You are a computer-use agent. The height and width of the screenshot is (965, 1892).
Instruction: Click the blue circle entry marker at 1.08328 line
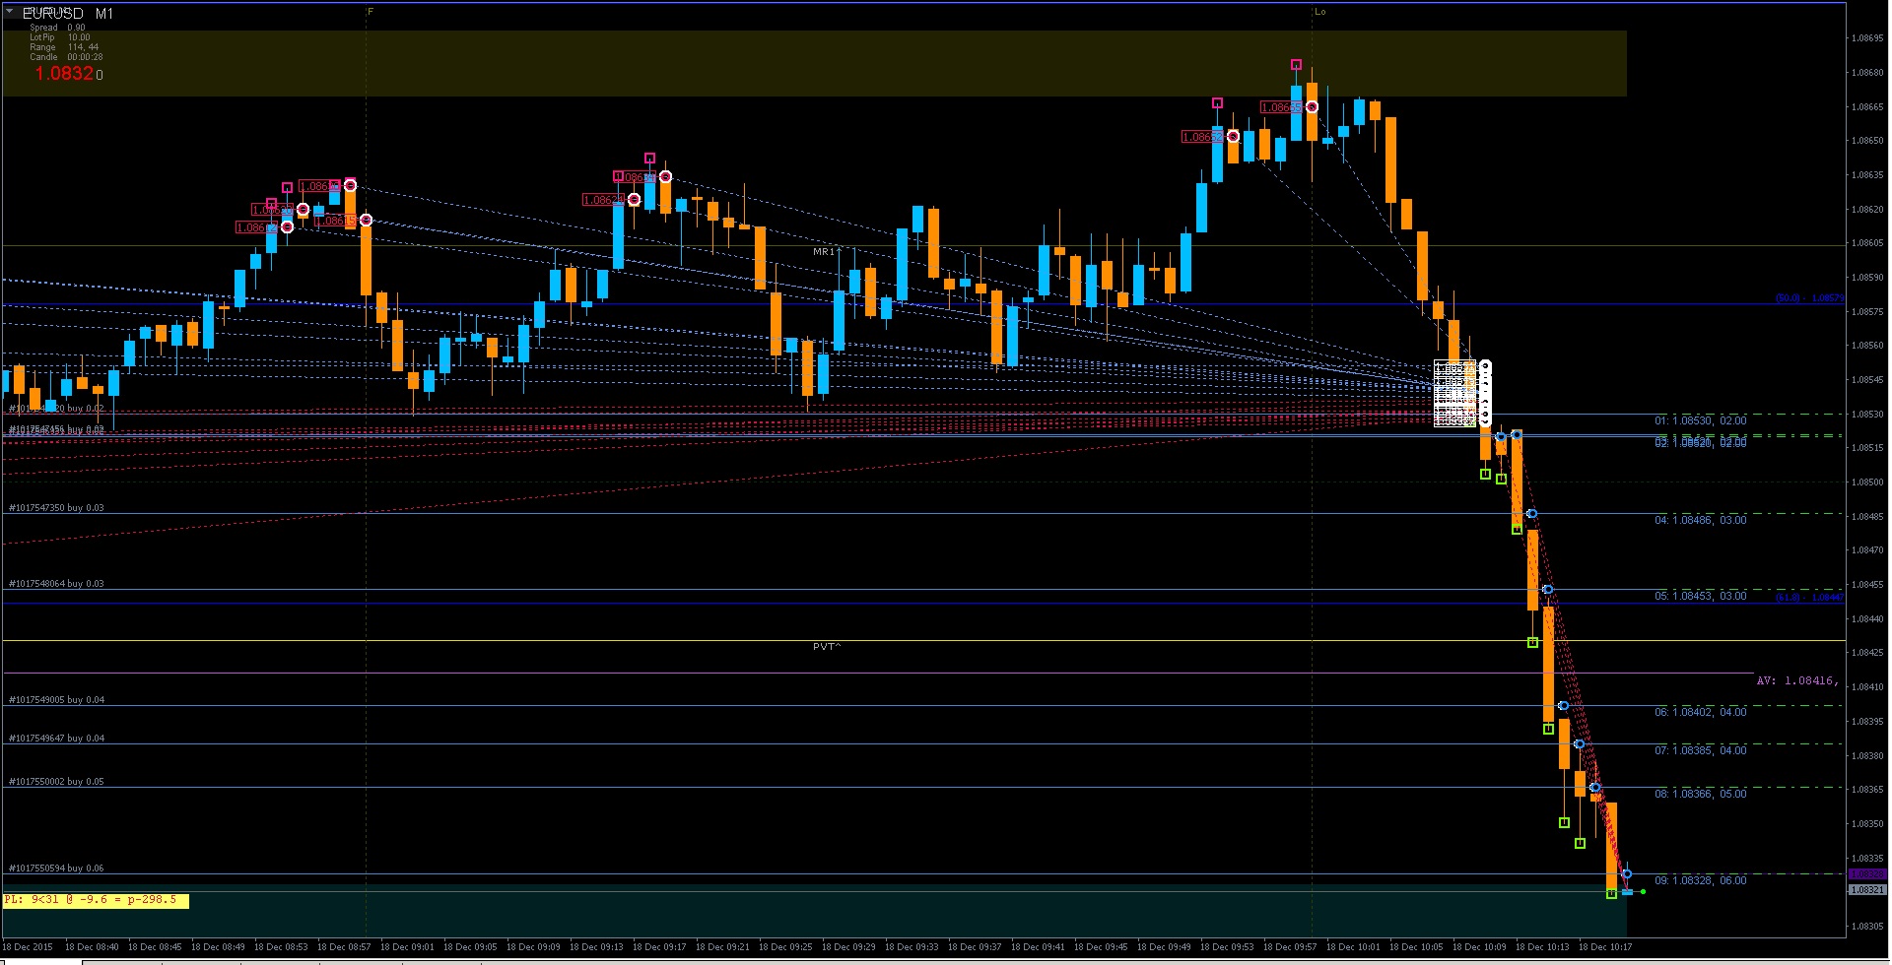pyautogui.click(x=1627, y=874)
